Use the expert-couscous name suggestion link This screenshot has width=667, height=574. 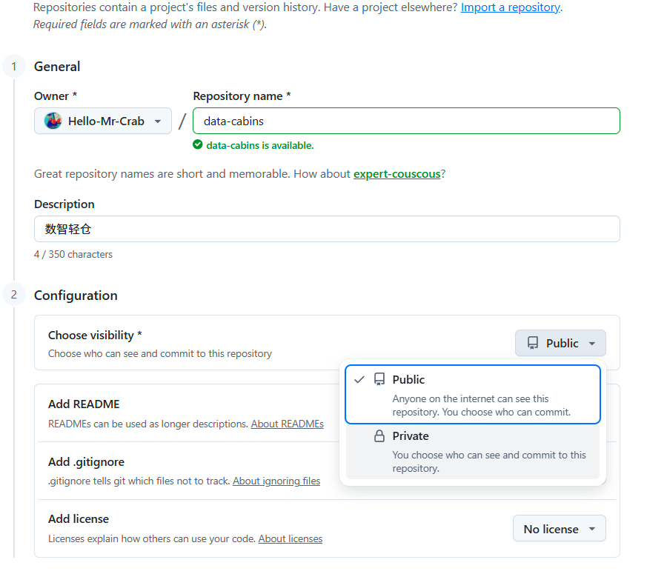click(x=397, y=174)
